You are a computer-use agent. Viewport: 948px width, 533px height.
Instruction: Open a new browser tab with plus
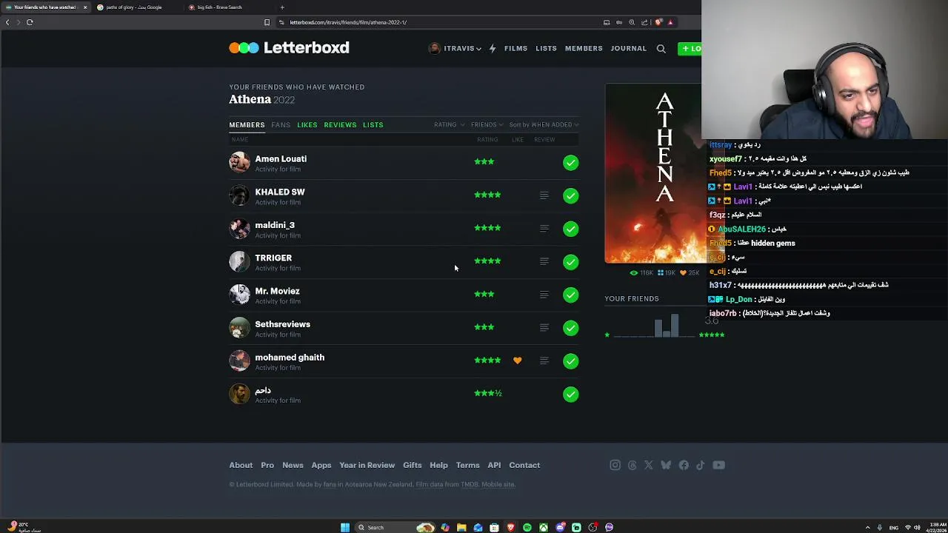click(x=282, y=7)
